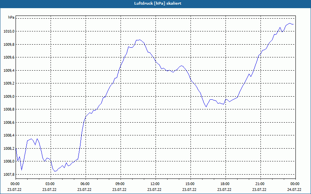Click the y-axis label '1008,2'
This screenshot has height=194, width=311.
[x=9, y=149]
